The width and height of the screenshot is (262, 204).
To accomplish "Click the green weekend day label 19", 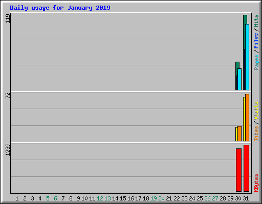I will 154,198.
